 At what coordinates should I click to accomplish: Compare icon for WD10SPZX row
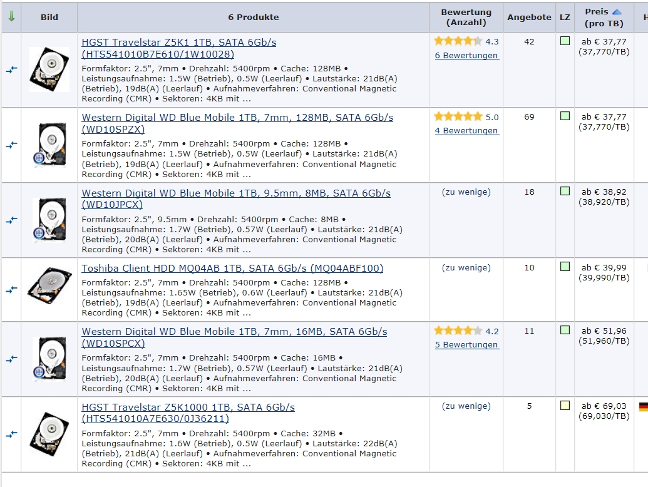[11, 145]
